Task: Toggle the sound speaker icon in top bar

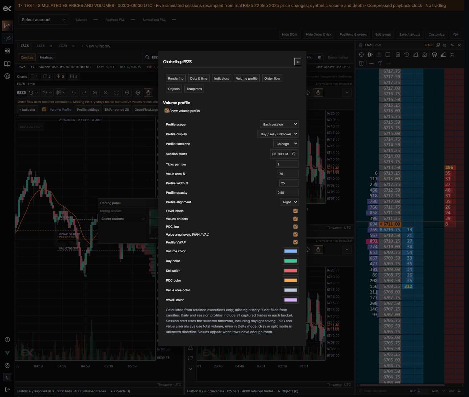Action: click(x=455, y=34)
